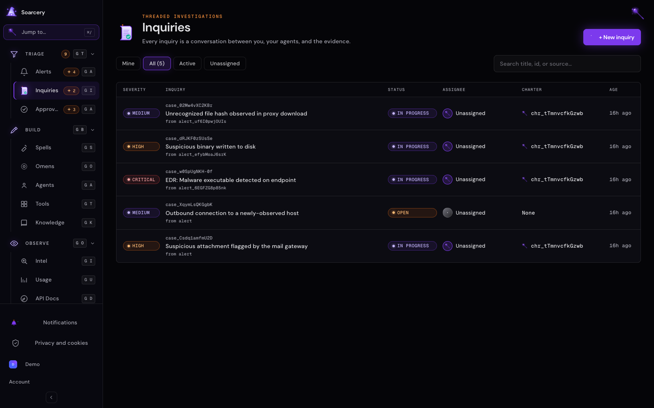The width and height of the screenshot is (654, 408).
Task: Click the Build pencil icon
Action: (x=14, y=130)
